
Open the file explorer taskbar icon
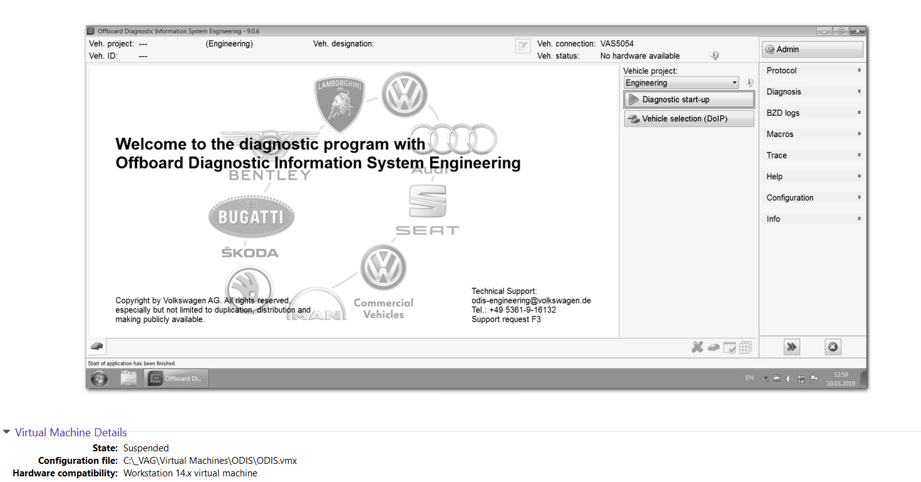pyautogui.click(x=128, y=378)
